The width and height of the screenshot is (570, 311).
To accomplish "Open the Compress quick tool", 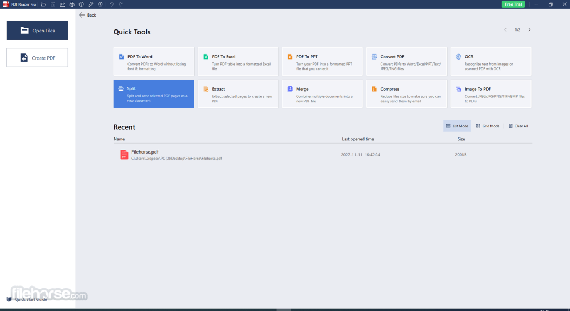I will [x=406, y=93].
